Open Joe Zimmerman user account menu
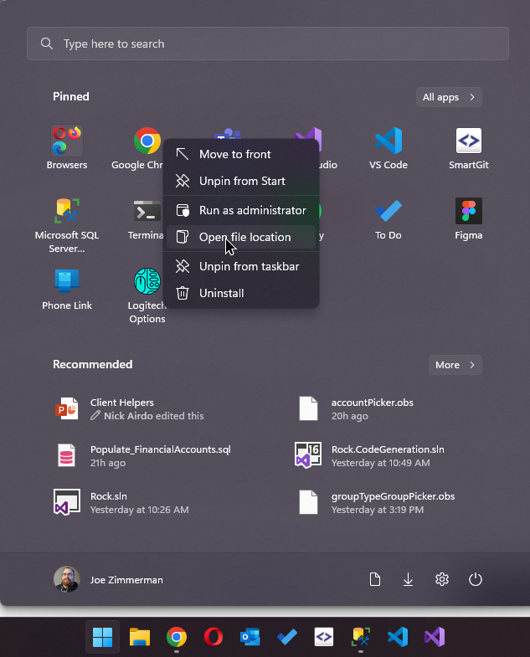The width and height of the screenshot is (530, 657). pyautogui.click(x=108, y=579)
